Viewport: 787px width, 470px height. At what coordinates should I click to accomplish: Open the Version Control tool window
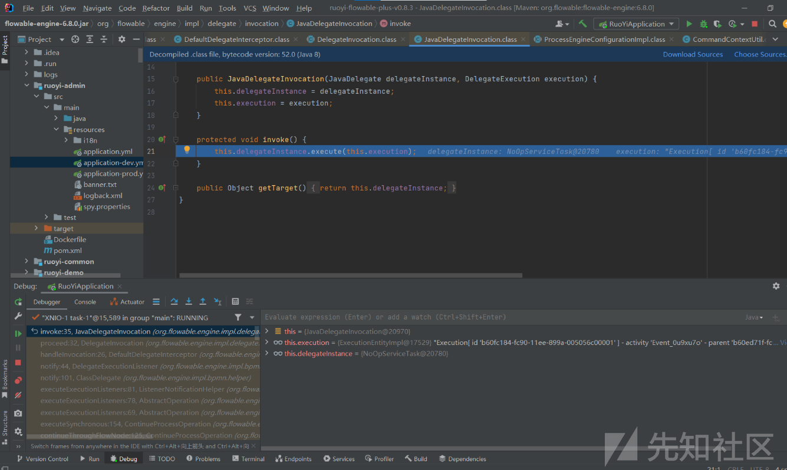(x=42, y=459)
